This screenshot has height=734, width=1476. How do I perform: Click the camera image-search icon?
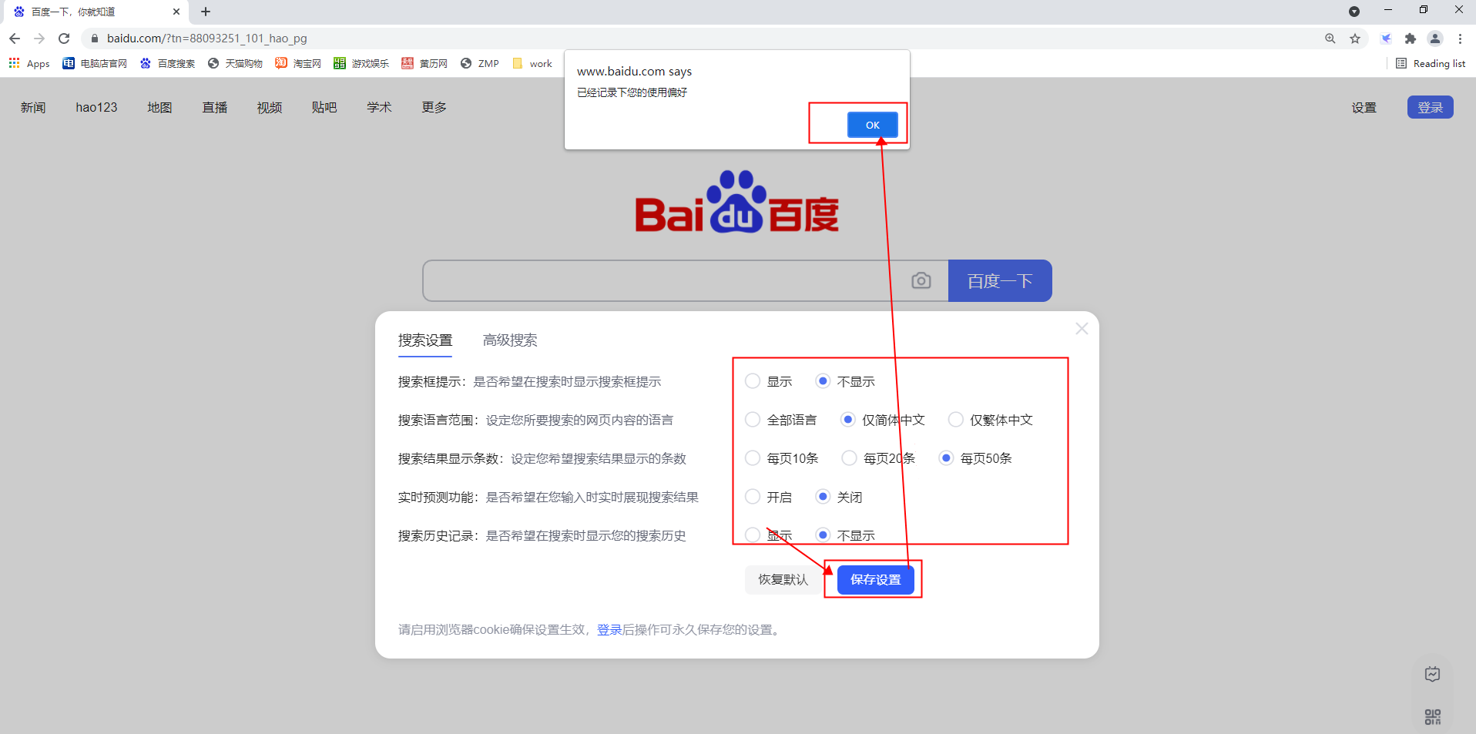921,281
